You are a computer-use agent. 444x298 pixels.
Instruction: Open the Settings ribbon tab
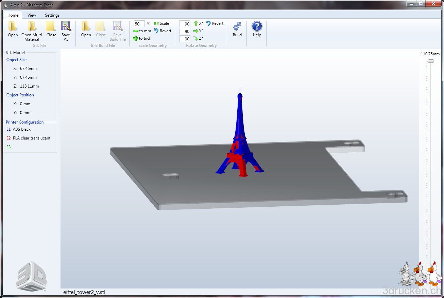click(52, 15)
